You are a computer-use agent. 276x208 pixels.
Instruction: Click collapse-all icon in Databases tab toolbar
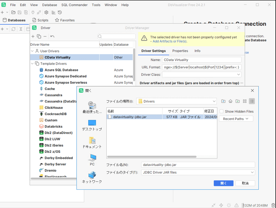coord(21,29)
